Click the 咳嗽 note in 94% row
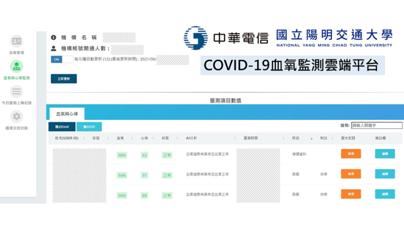The image size is (404, 227). click(x=324, y=174)
